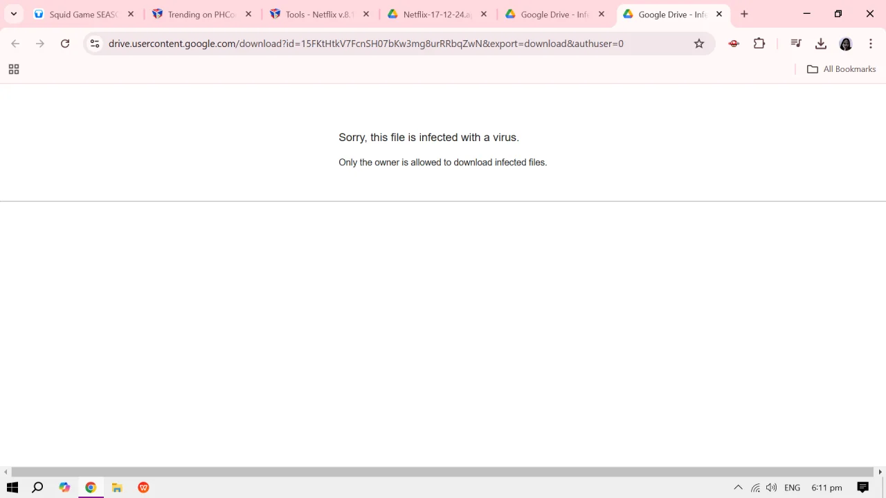Open Chrome from the taskbar
886x498 pixels.
point(91,488)
